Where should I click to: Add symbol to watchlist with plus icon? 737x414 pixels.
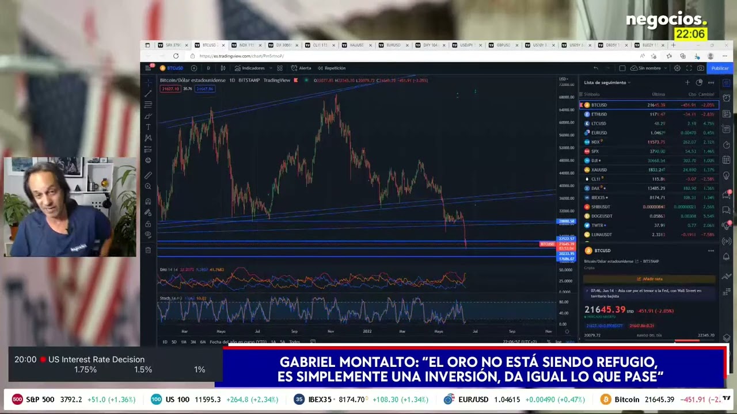[x=687, y=82]
